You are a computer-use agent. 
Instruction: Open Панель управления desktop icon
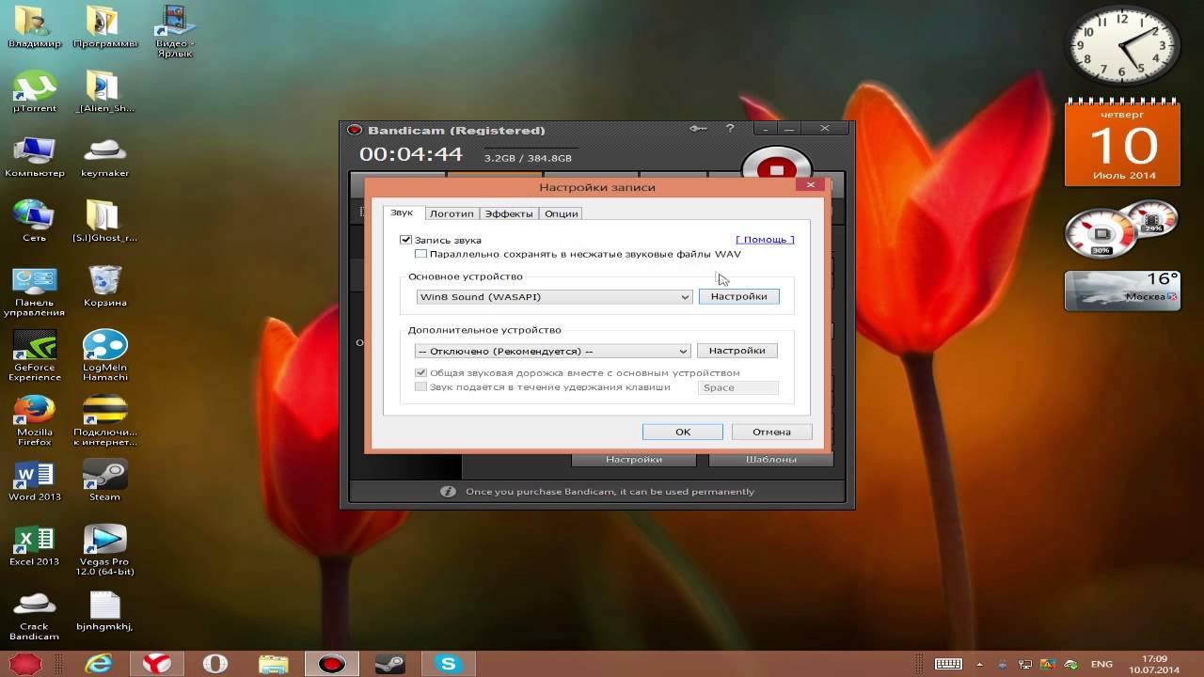(34, 291)
